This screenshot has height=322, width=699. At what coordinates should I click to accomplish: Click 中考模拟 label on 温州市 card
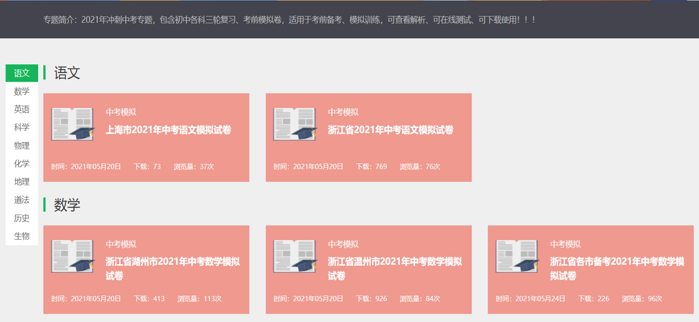point(343,244)
